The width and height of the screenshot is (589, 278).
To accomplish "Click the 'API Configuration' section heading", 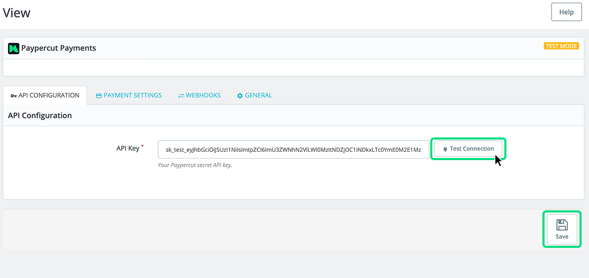I will pos(40,116).
